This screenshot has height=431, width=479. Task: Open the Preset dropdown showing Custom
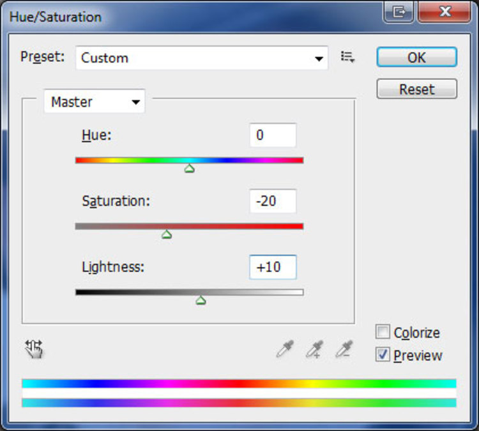click(x=202, y=58)
